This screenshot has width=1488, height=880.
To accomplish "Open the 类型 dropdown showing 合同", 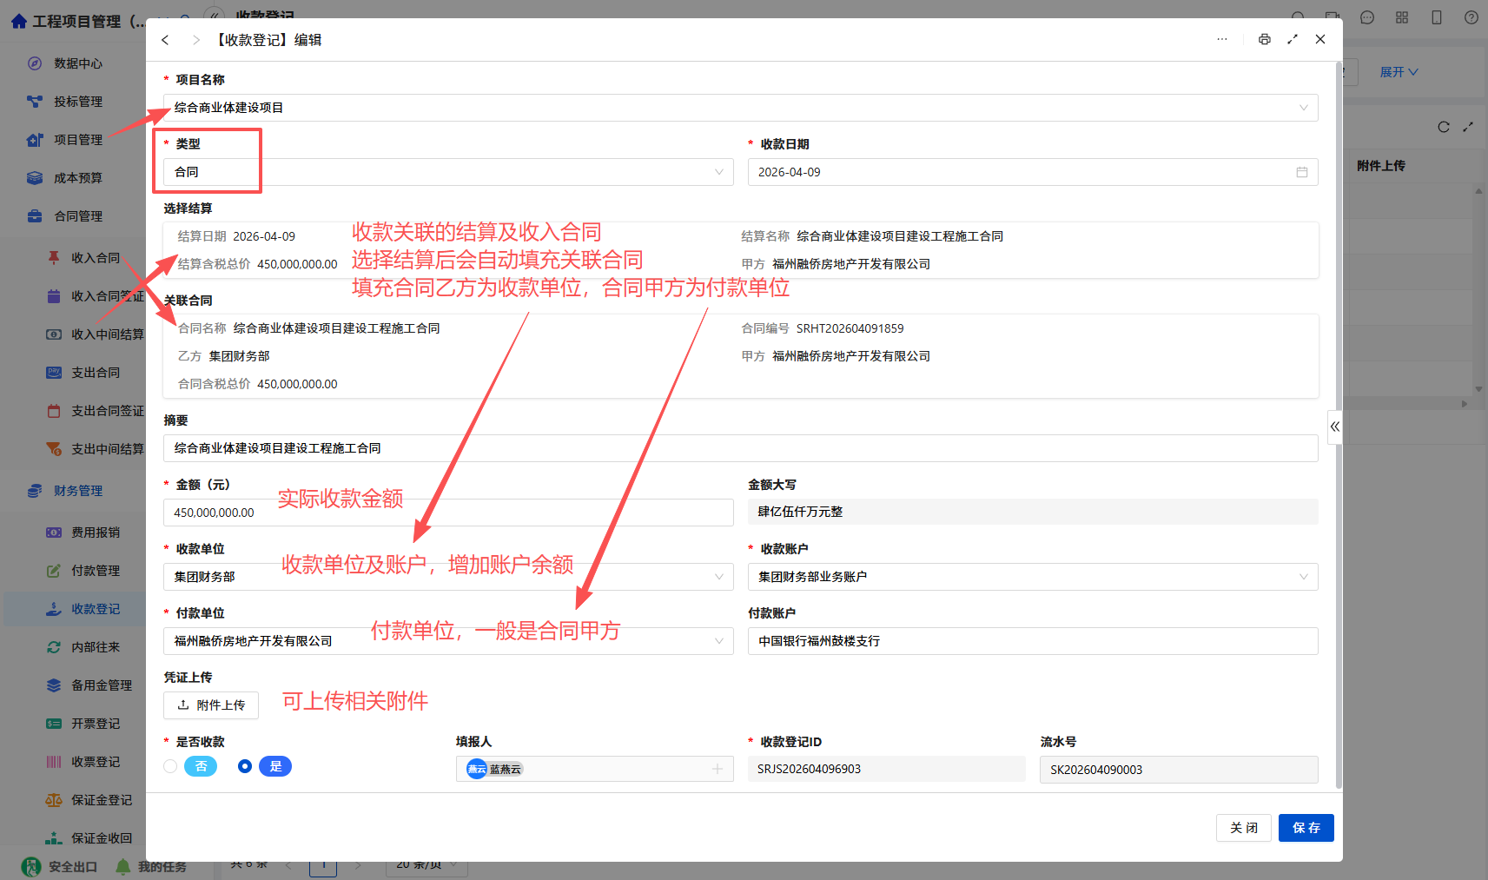I will coord(448,172).
